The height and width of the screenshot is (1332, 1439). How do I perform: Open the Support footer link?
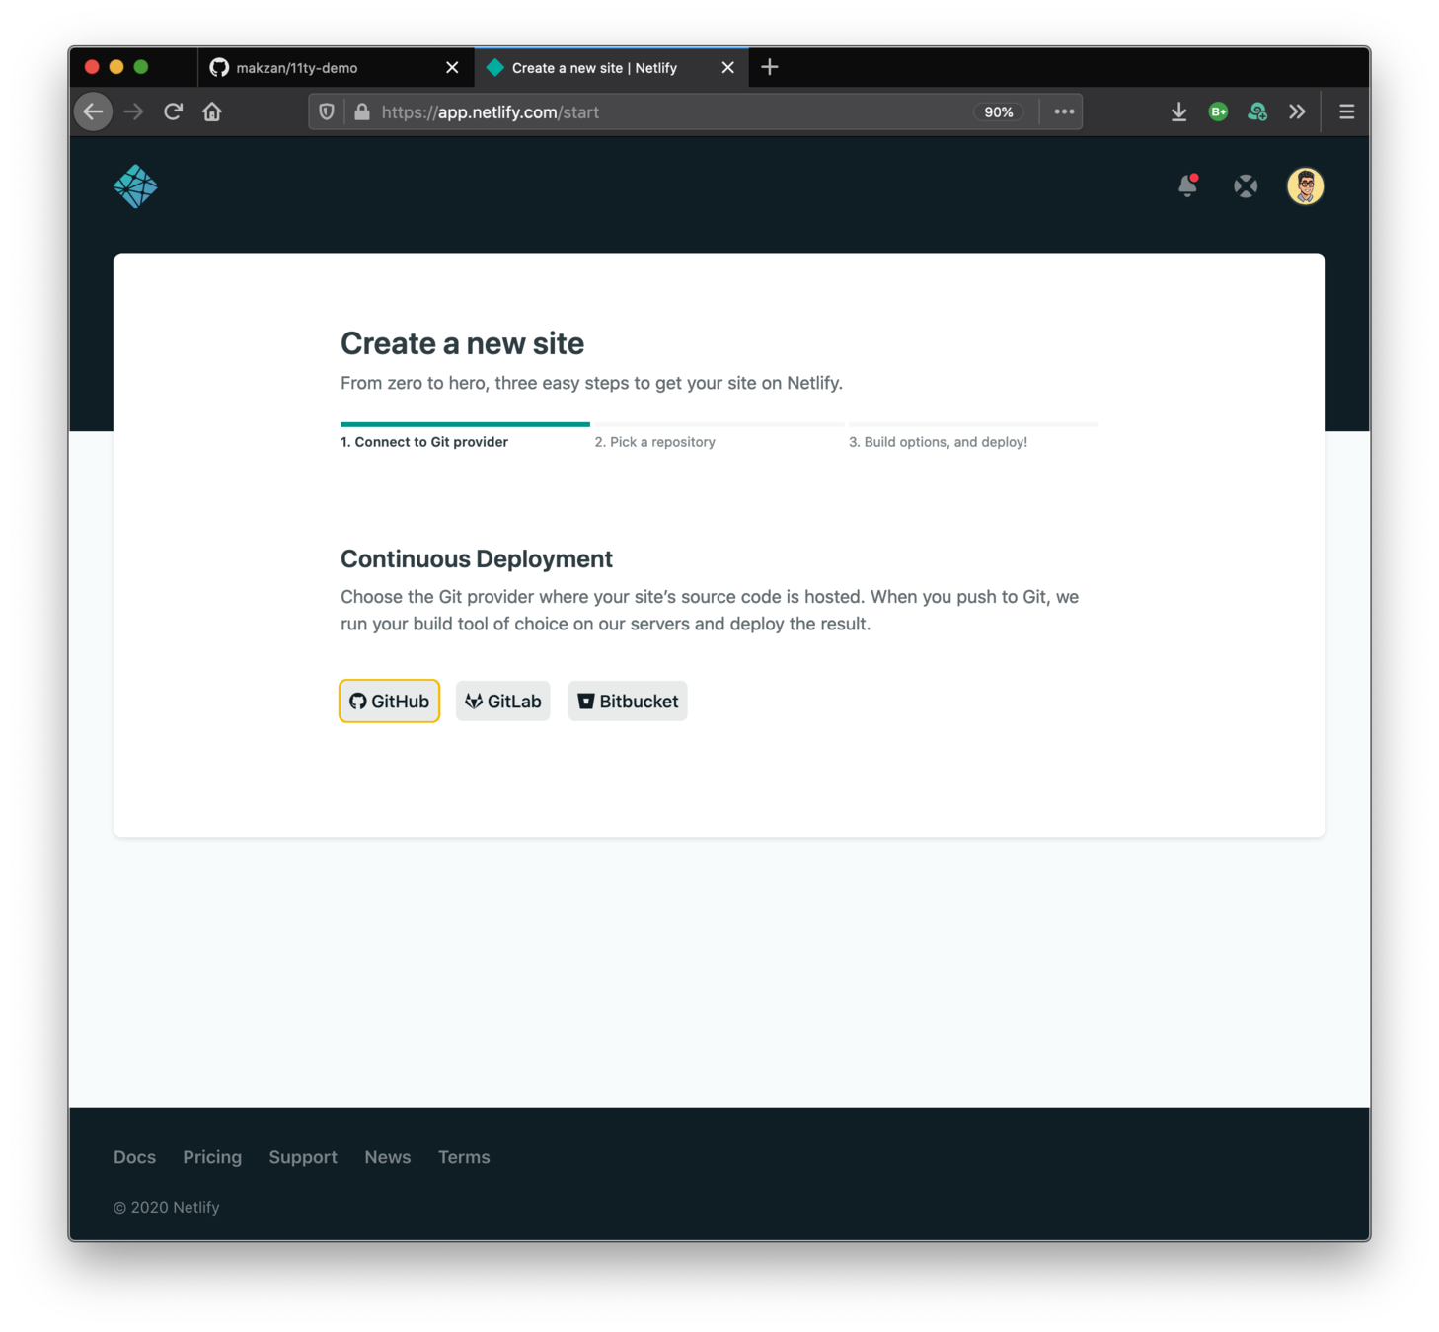[303, 1157]
